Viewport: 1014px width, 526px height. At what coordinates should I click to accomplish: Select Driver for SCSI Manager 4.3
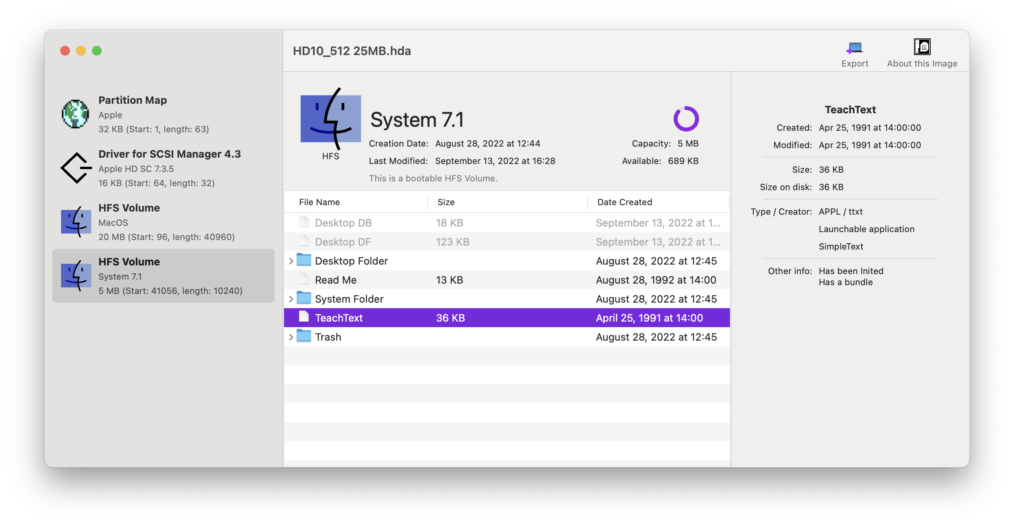pos(163,168)
